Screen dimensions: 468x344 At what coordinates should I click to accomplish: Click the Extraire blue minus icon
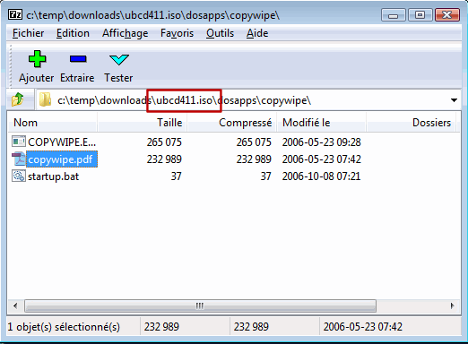pyautogui.click(x=78, y=59)
